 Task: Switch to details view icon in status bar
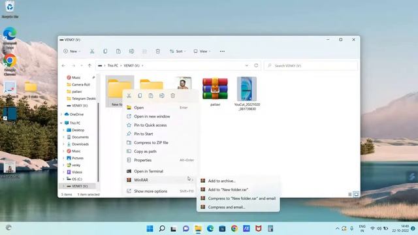(x=350, y=195)
